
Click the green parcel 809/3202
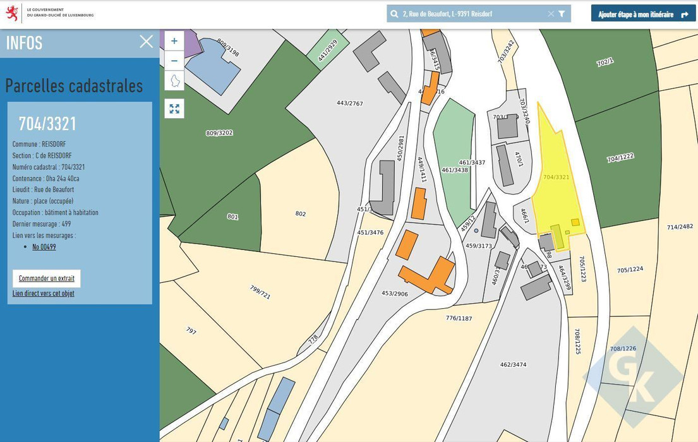point(219,145)
